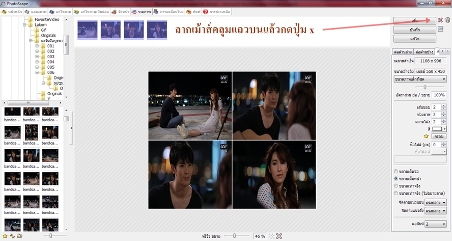Click the เพิ่ม (Add) button
The image size is (452, 241).
click(414, 21)
